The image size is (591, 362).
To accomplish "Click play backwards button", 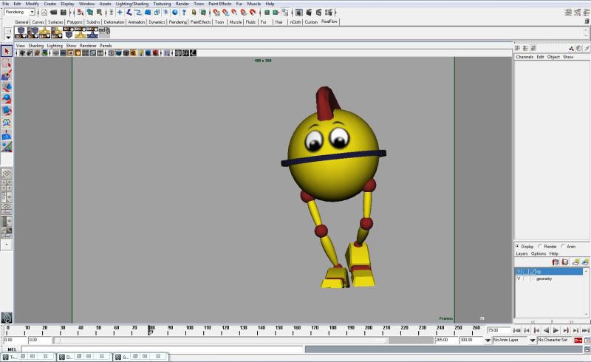I will click(x=546, y=330).
